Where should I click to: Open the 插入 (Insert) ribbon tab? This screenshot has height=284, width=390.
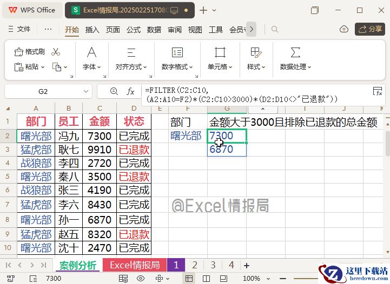(92, 30)
